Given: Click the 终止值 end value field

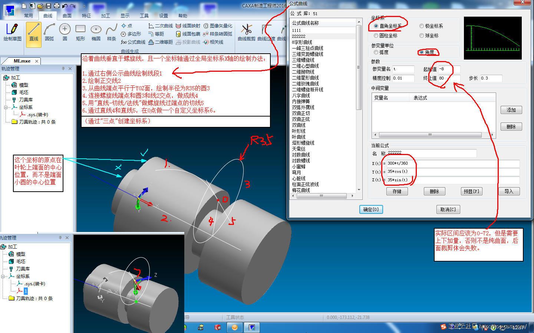Looking at the screenshot, I should [449, 78].
